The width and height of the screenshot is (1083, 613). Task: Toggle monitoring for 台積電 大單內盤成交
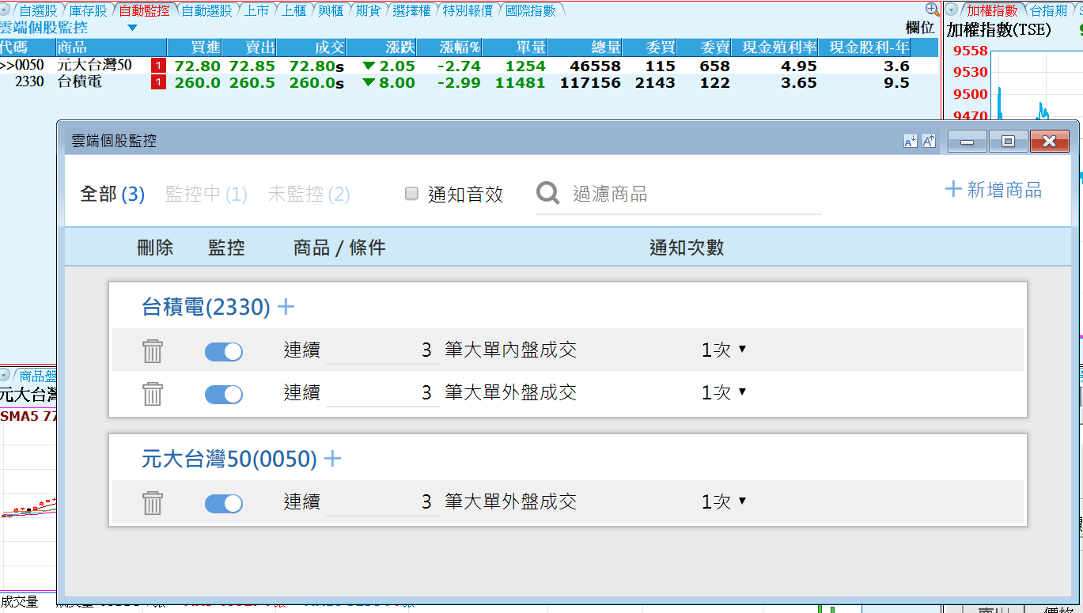[x=224, y=352]
